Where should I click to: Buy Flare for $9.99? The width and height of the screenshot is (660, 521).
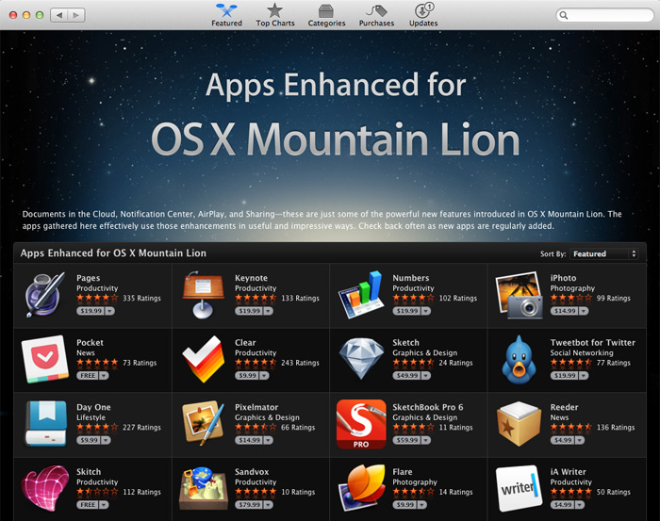pos(404,505)
